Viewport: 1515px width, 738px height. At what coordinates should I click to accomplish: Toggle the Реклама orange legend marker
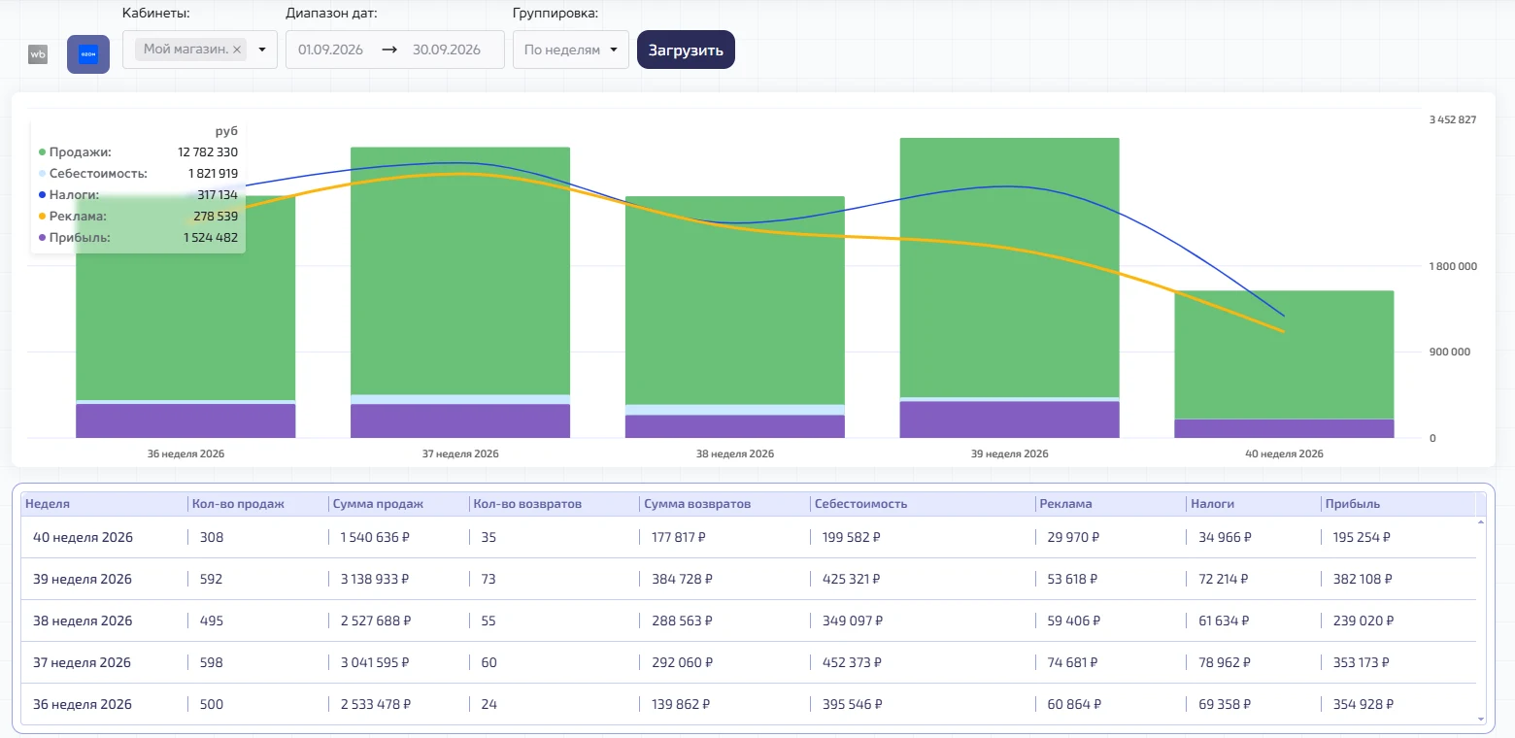click(42, 217)
